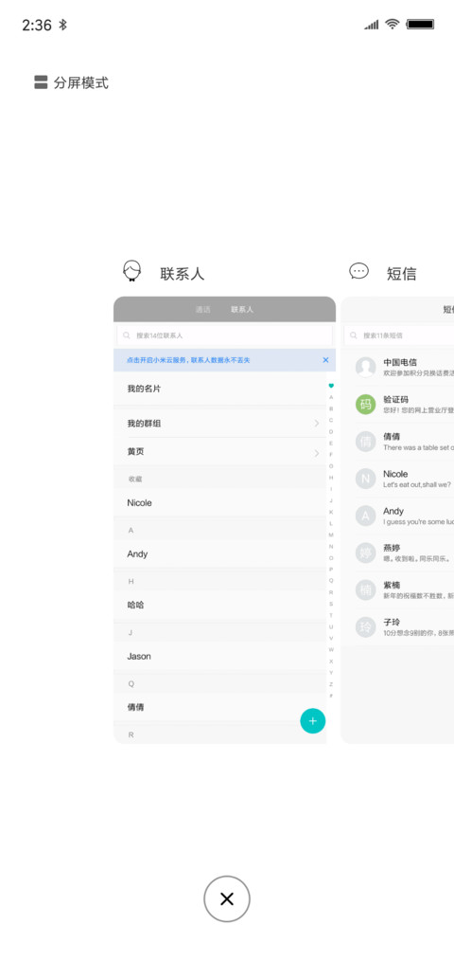The height and width of the screenshot is (960, 454).
Task: Tap the 搜索14位联系人 search field
Action: tap(224, 335)
